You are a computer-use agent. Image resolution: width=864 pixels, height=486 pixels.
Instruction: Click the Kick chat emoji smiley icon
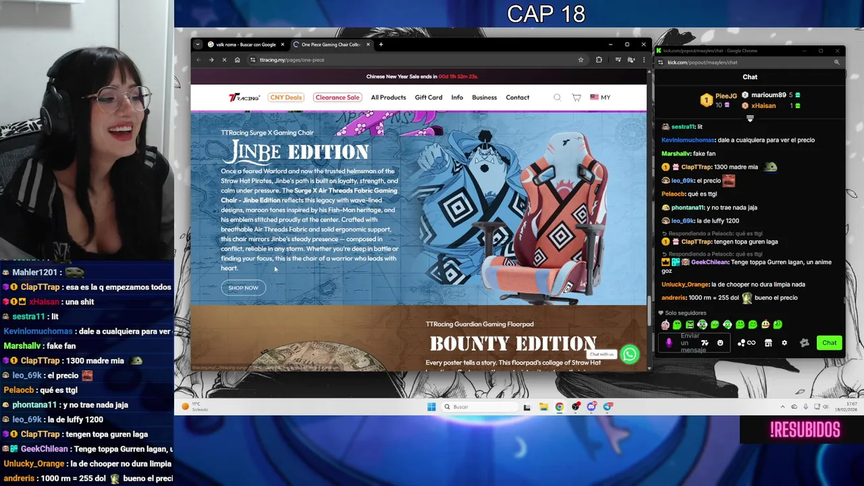click(720, 343)
